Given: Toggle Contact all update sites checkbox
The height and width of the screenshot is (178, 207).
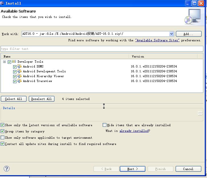Looking at the screenshot, I should click(x=2, y=144).
